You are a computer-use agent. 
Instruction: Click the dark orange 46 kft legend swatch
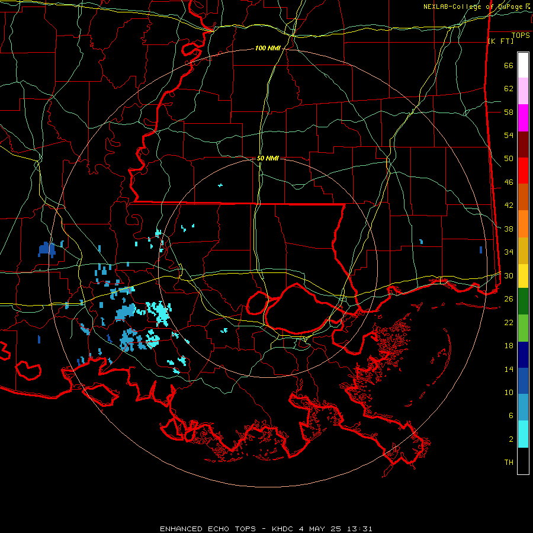click(523, 197)
